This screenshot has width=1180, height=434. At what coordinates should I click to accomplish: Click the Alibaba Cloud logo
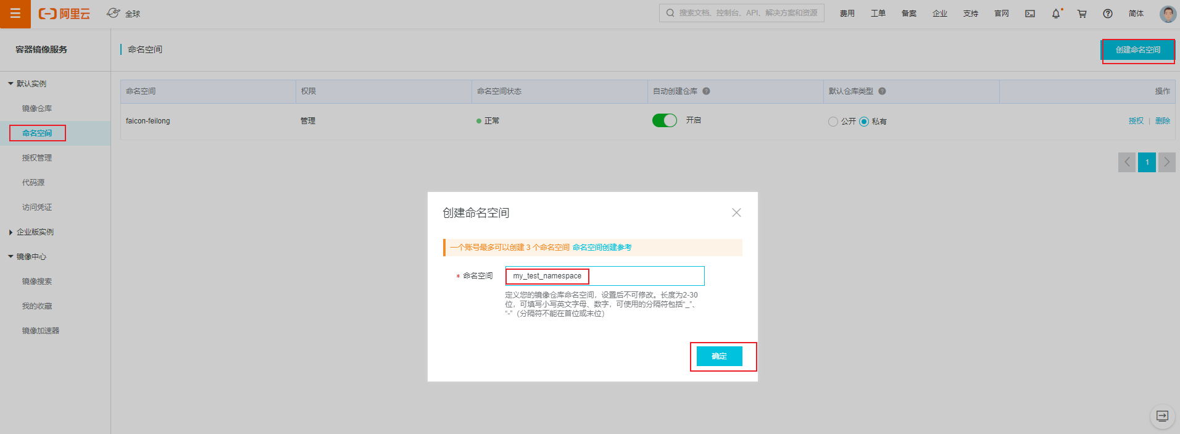(64, 14)
